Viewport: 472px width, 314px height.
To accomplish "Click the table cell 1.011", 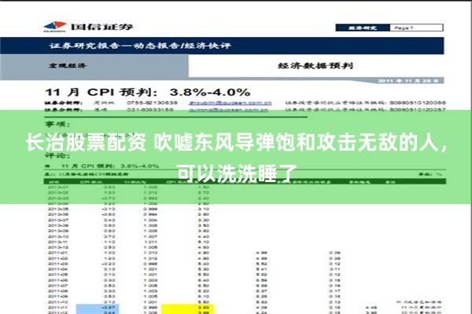I will (x=150, y=242).
